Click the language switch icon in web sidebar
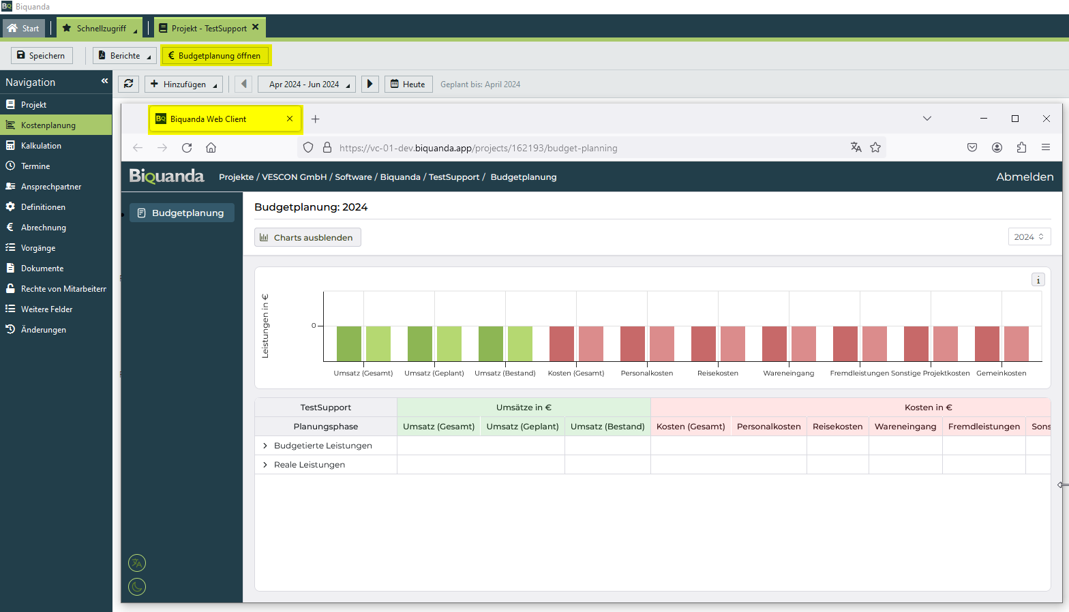This screenshot has height=612, width=1069. [137, 563]
